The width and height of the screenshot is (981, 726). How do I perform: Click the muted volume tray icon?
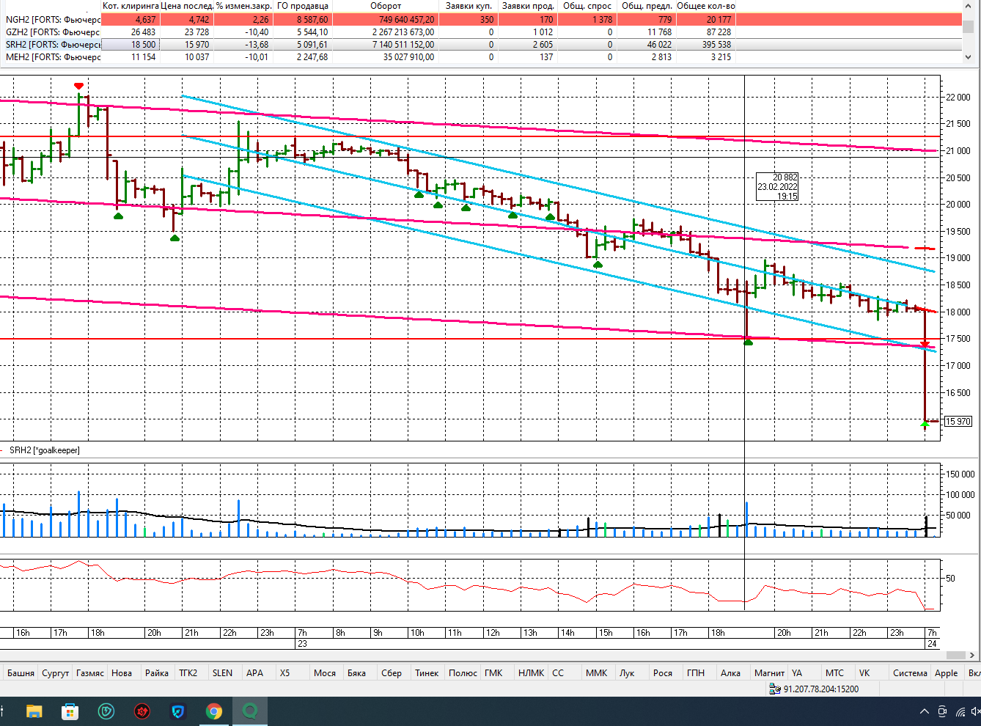coord(975,711)
